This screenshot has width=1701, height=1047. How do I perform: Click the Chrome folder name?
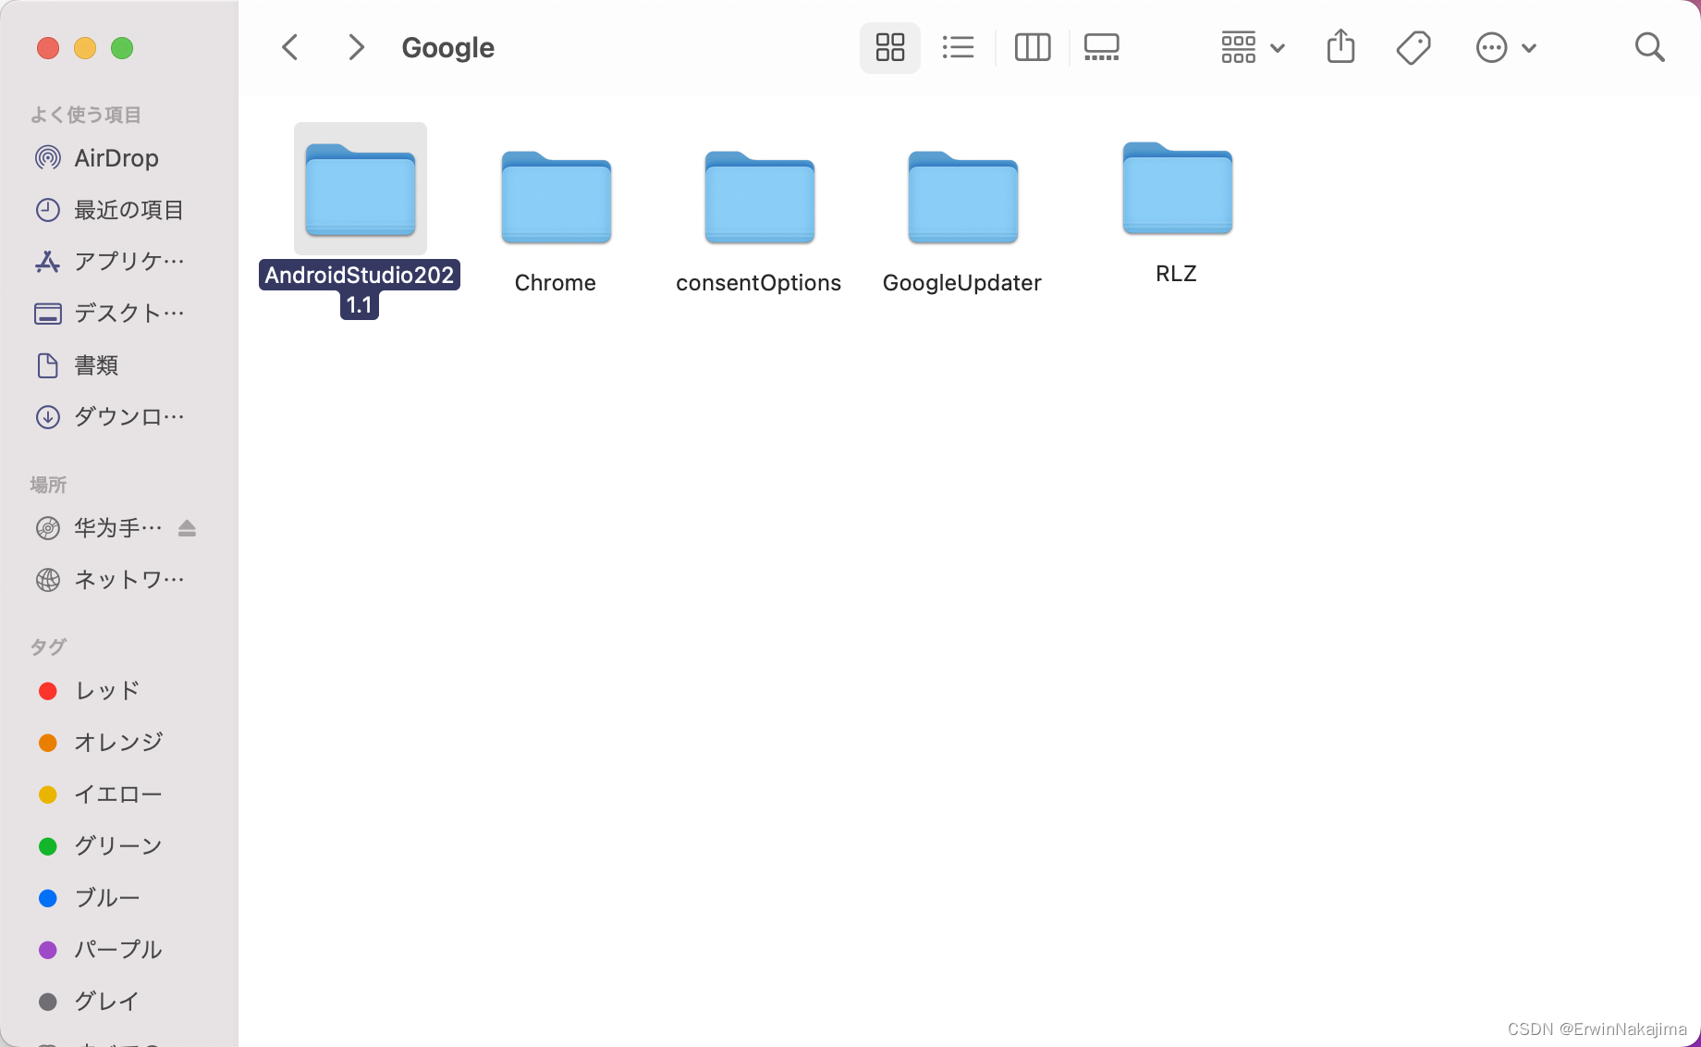(x=556, y=282)
